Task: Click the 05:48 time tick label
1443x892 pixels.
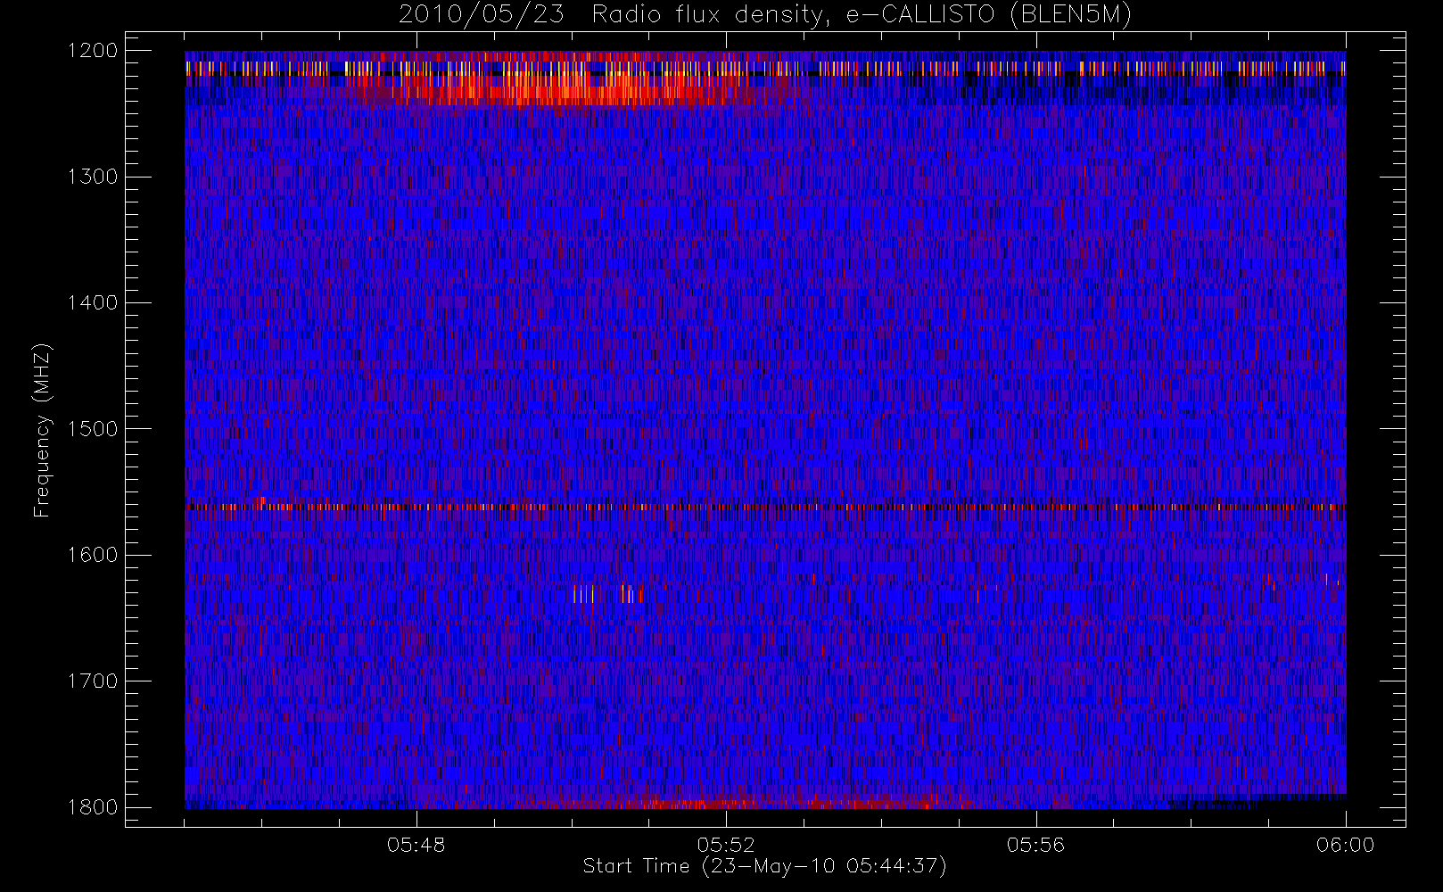Action: pos(416,845)
